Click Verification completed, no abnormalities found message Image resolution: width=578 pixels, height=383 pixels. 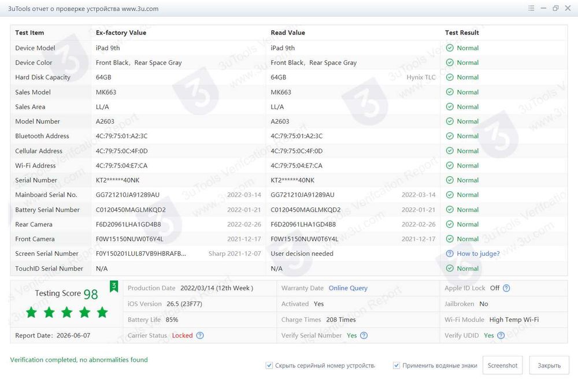79,360
